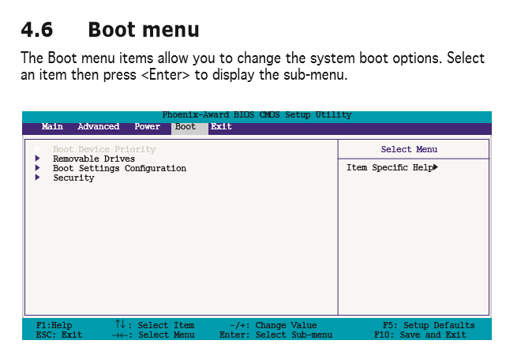Click the ESC: Exit hint
Viewport: 521px width, 359px height.
[x=59, y=335]
